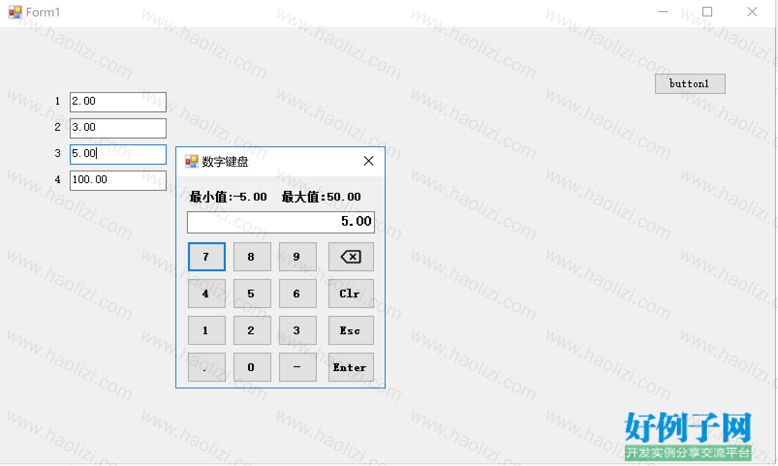This screenshot has height=466, width=778.
Task: Click label 4 beside fourth field
Action: [x=57, y=180]
